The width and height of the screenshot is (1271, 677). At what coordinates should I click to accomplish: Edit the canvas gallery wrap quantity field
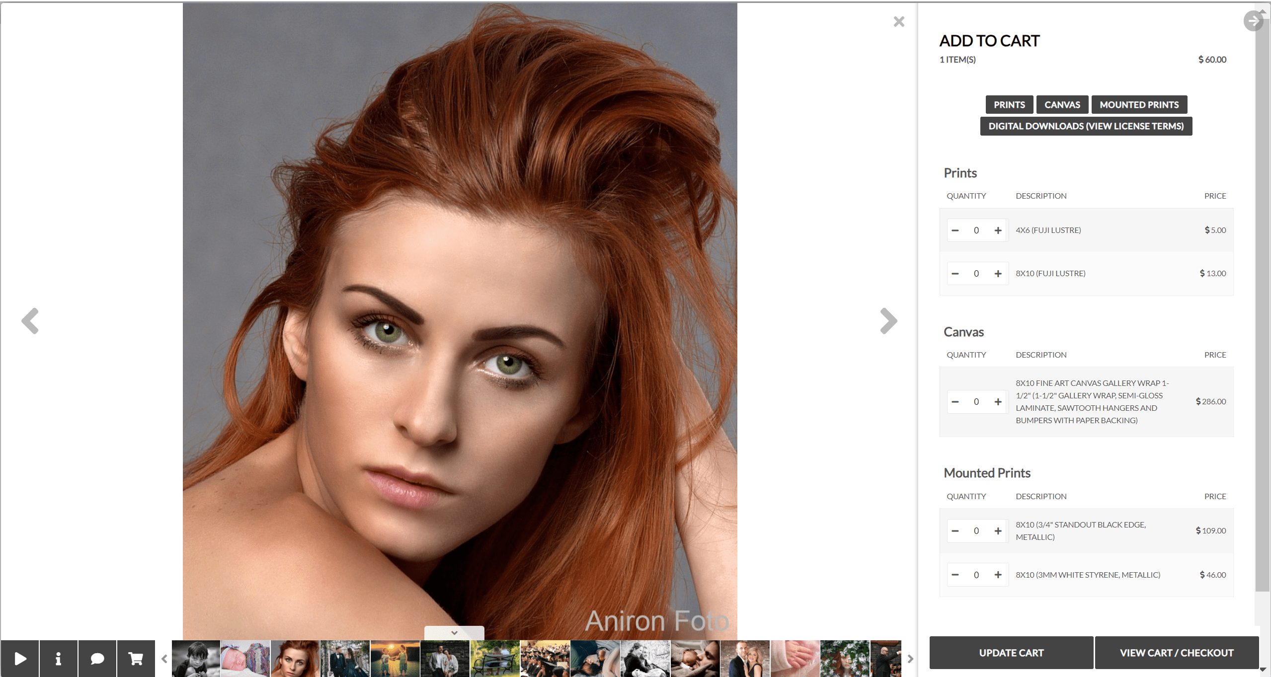pyautogui.click(x=976, y=402)
